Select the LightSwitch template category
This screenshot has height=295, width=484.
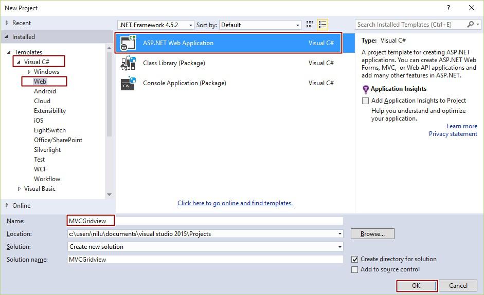[x=50, y=130]
